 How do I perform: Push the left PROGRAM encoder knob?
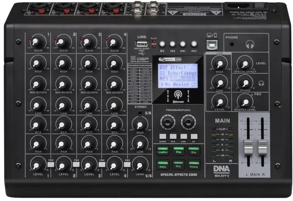tap(168, 122)
